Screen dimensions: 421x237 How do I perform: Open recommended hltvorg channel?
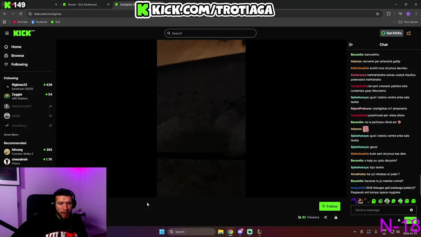[x=28, y=151]
